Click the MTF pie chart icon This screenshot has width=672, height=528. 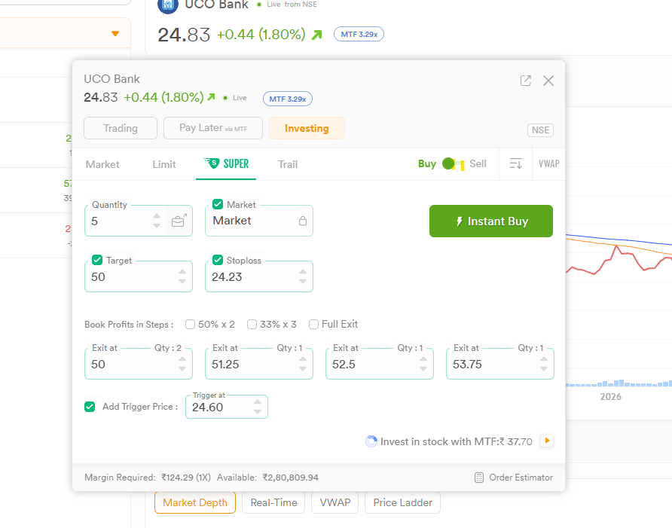pyautogui.click(x=371, y=441)
